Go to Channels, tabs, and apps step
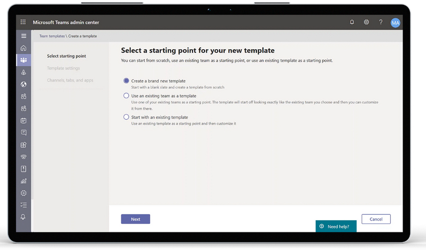Screen dimensions: 426x250 click(70, 80)
